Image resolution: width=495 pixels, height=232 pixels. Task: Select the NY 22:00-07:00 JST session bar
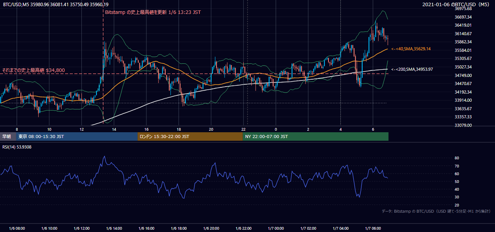316,136
